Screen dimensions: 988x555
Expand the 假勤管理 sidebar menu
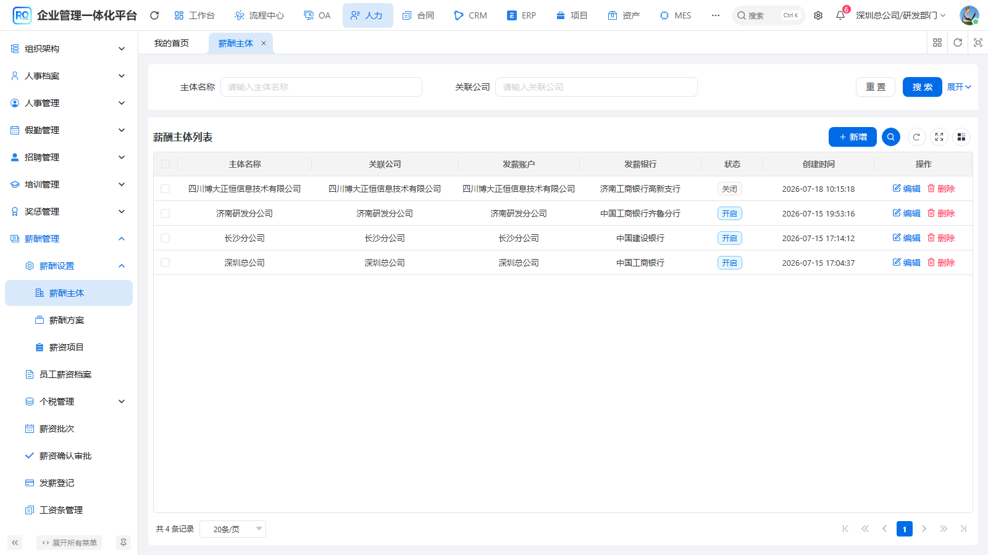point(69,130)
